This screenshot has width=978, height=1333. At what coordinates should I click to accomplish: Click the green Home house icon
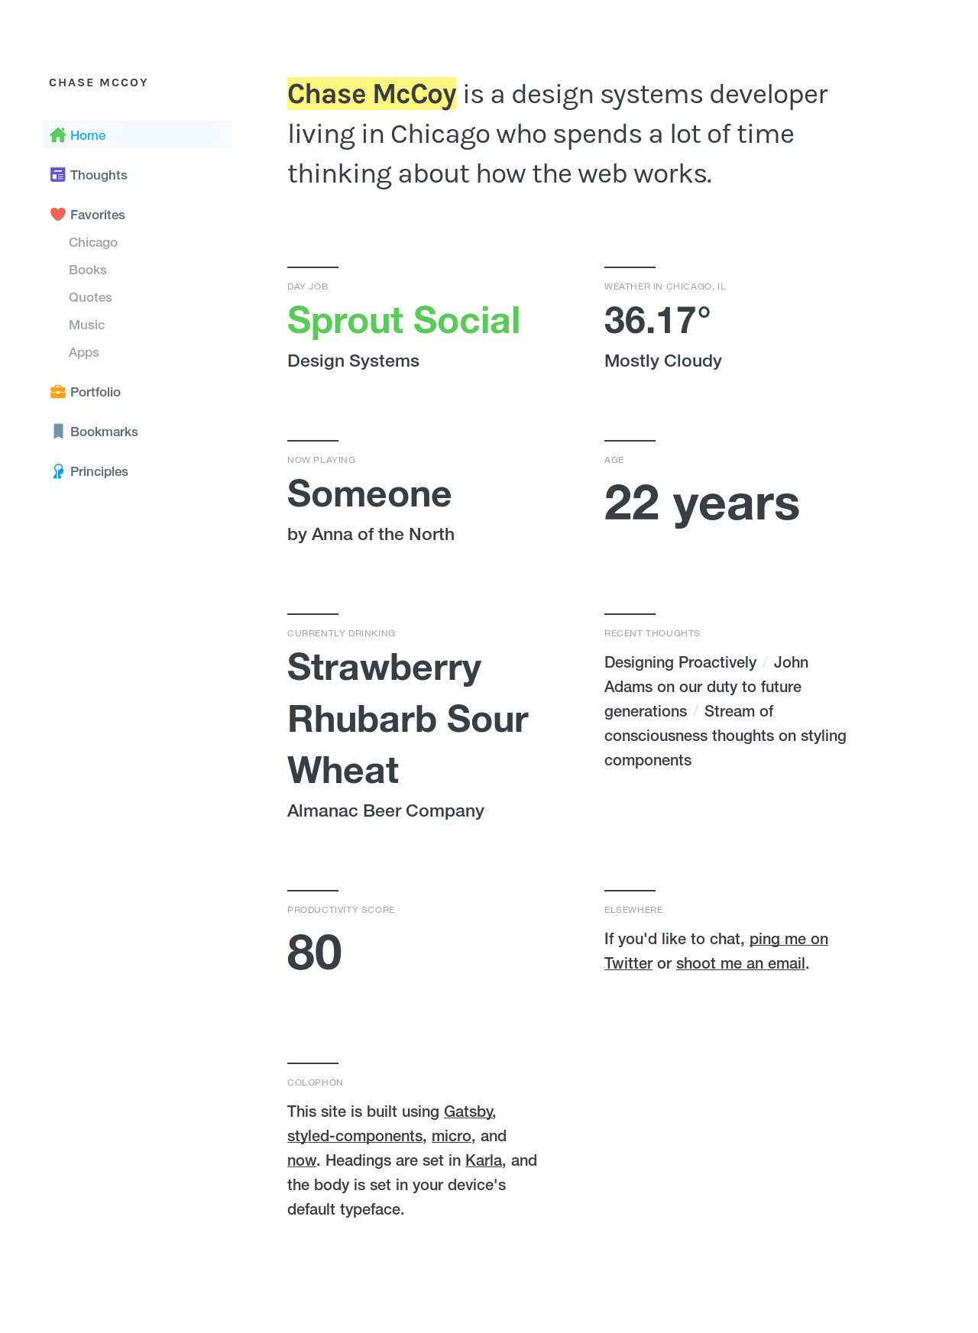click(58, 135)
